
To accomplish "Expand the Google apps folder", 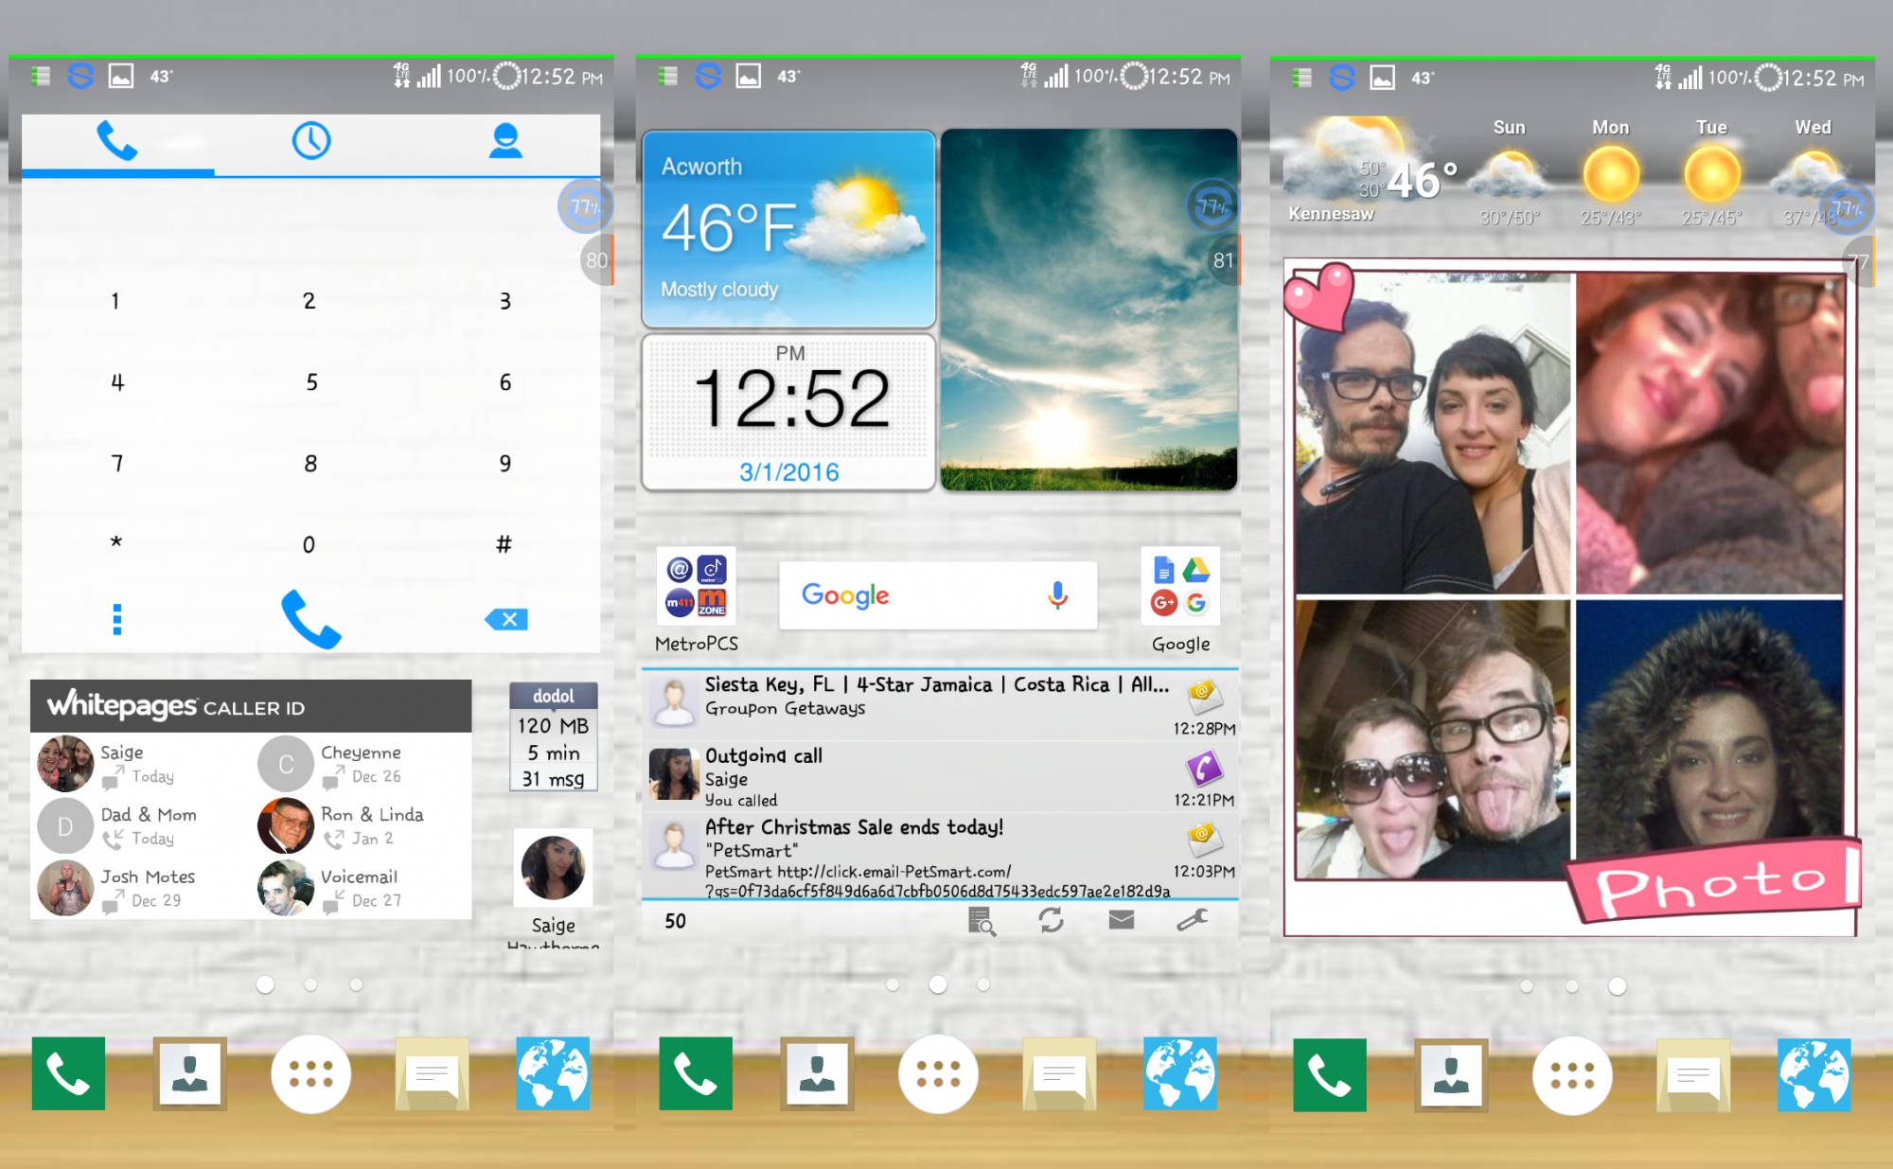I will [1180, 587].
